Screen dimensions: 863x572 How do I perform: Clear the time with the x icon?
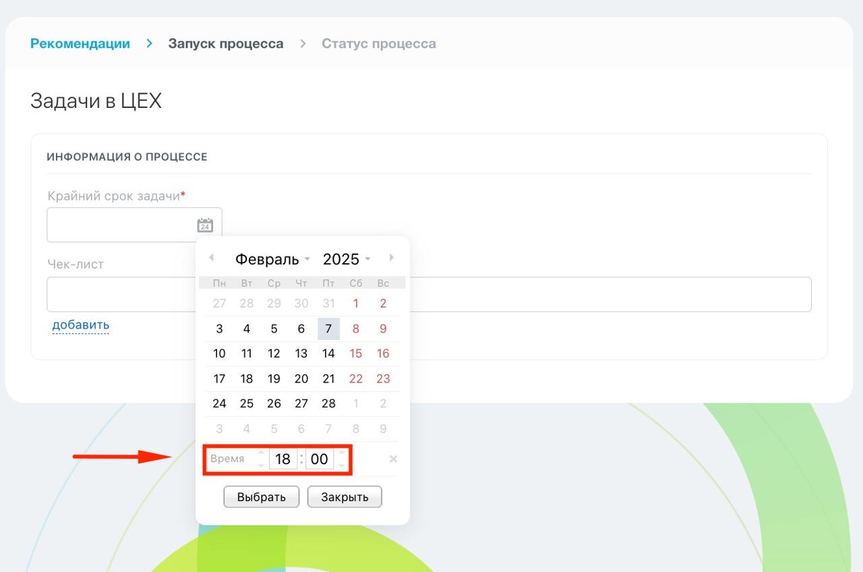pyautogui.click(x=394, y=459)
